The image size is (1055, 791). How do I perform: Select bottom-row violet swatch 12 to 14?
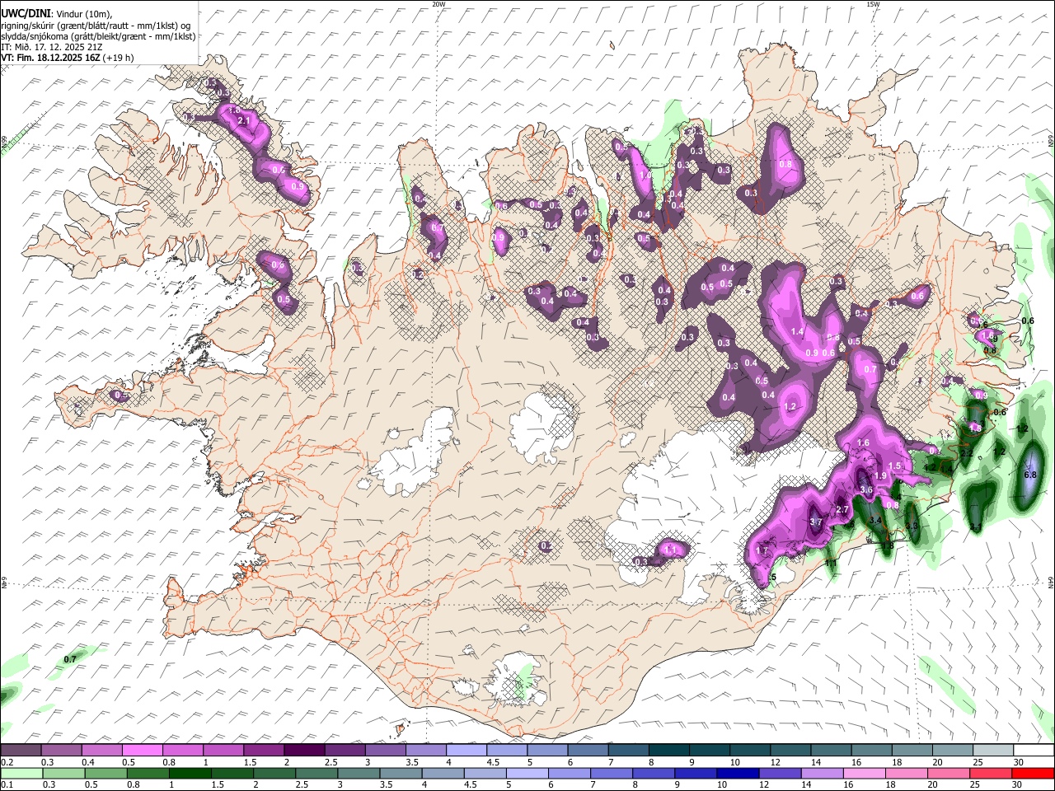tap(781, 773)
